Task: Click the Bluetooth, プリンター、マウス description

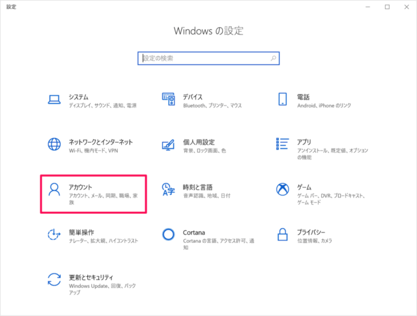Action: pyautogui.click(x=212, y=106)
